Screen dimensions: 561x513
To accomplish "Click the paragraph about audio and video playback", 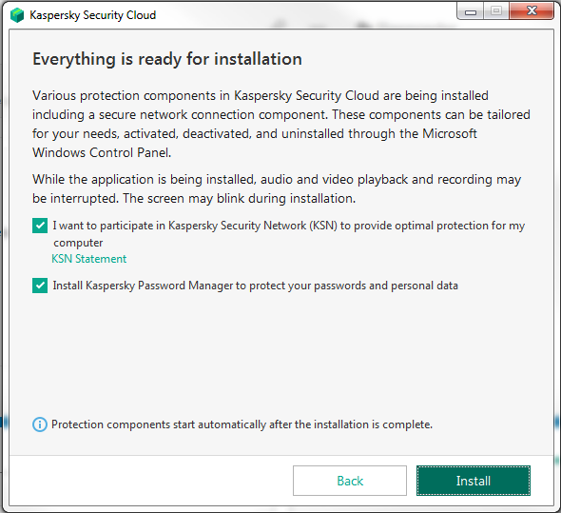I will tap(277, 188).
